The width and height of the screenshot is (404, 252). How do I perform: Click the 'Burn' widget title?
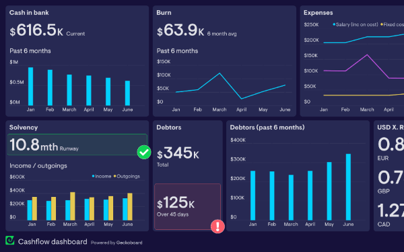tap(164, 13)
